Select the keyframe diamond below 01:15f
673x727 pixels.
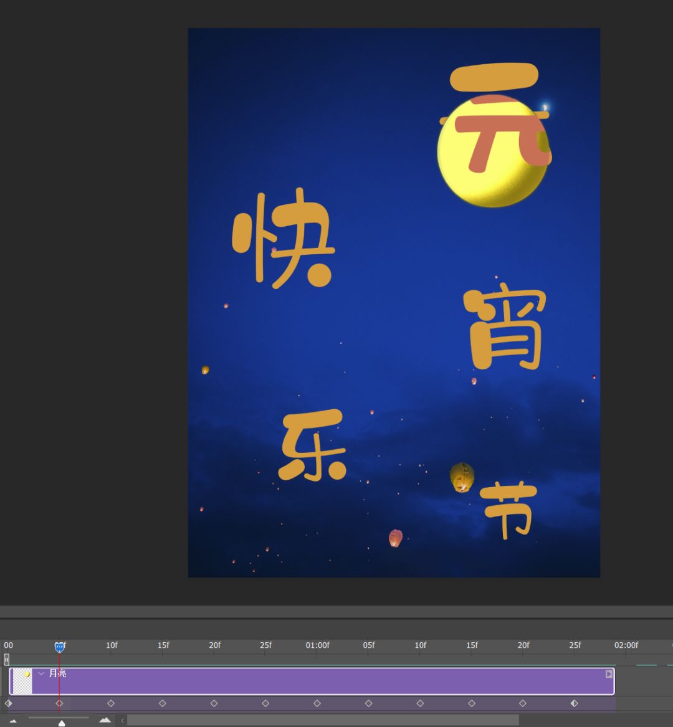[472, 703]
